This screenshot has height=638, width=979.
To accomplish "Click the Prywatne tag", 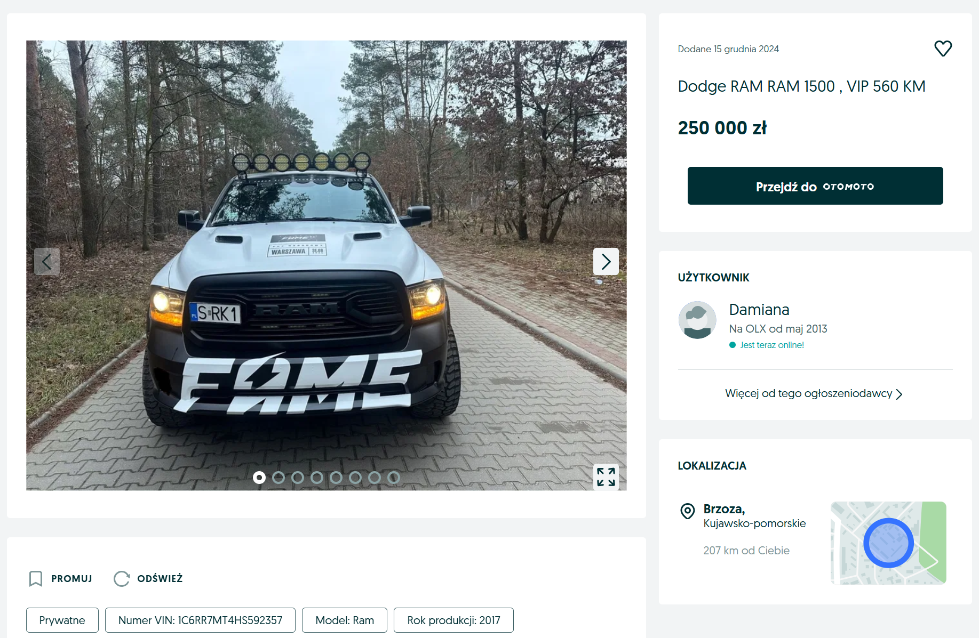I will point(62,620).
